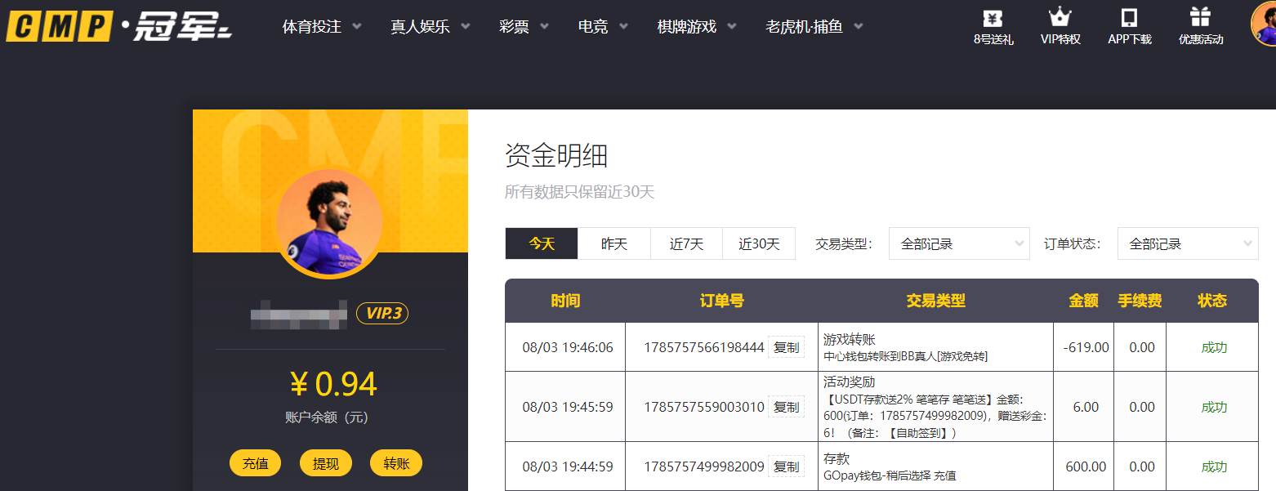Click the 状态 column header
Screen dimensions: 1276x491
coord(1212,301)
